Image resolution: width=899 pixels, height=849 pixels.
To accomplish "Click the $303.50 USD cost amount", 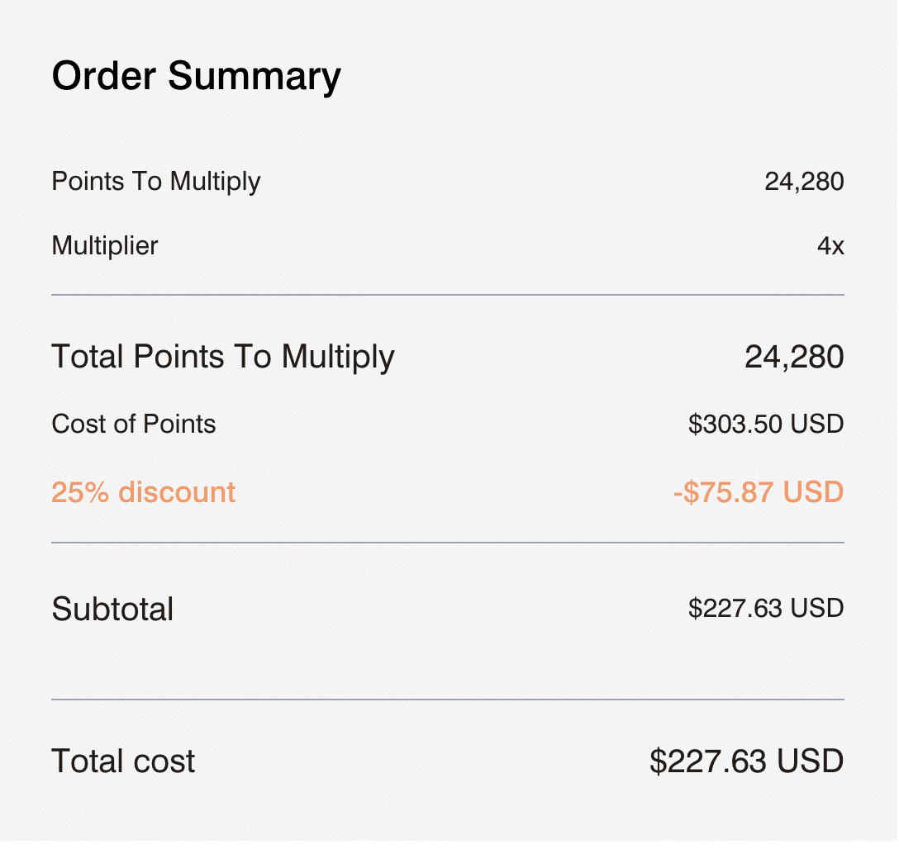I will 766,424.
